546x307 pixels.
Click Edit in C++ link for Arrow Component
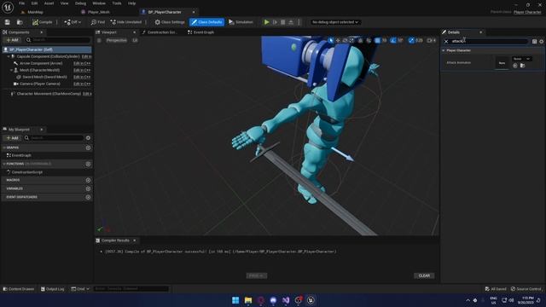tap(82, 63)
